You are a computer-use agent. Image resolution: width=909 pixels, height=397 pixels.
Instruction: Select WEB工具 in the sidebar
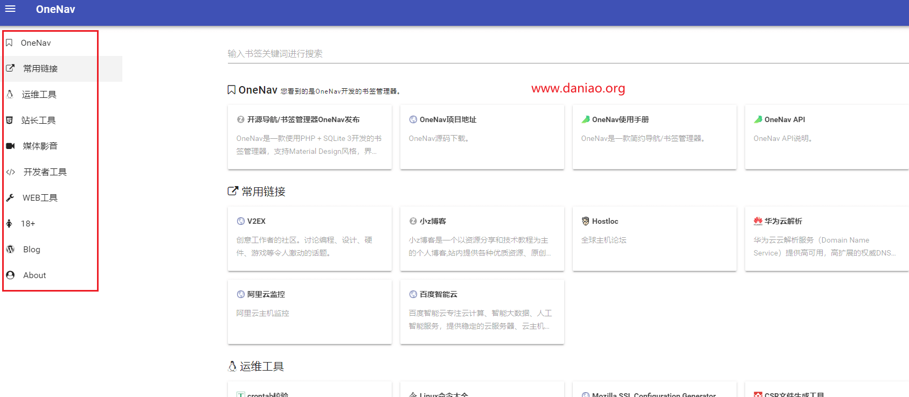click(40, 198)
